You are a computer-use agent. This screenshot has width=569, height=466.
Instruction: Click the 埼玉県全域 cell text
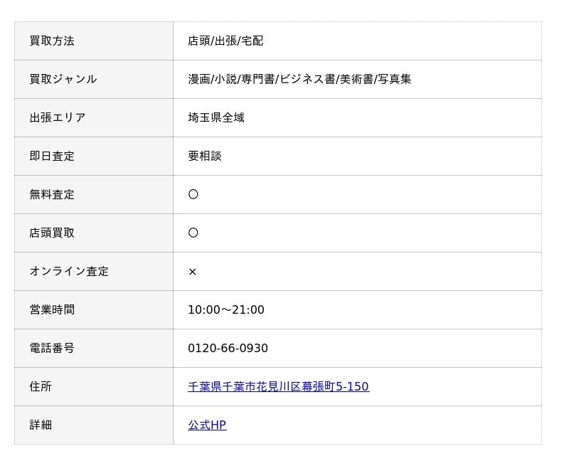point(216,117)
